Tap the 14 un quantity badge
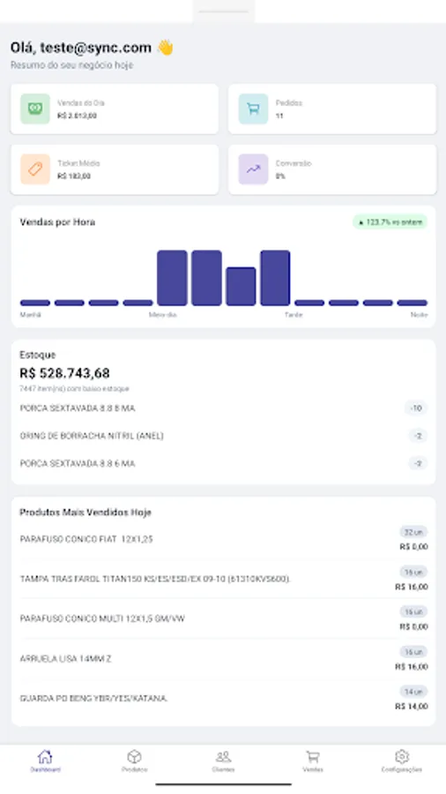446x794 pixels. point(413,692)
